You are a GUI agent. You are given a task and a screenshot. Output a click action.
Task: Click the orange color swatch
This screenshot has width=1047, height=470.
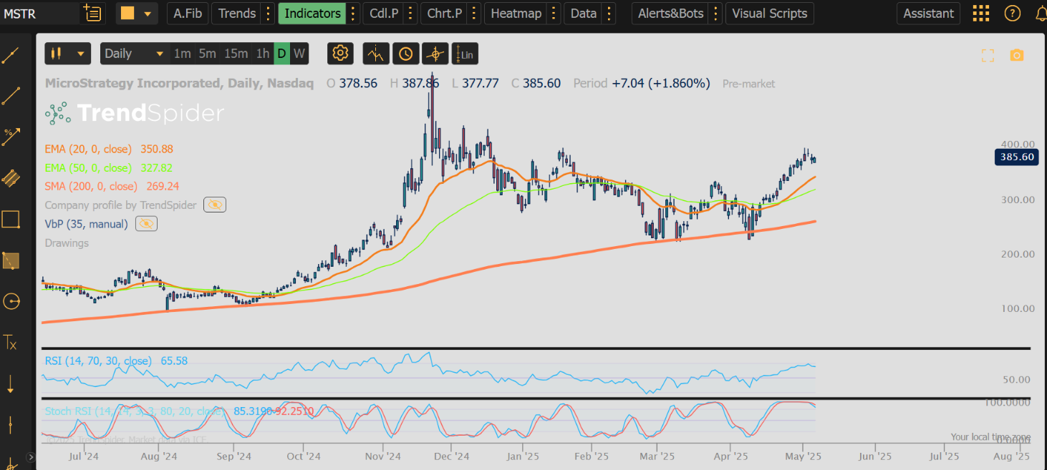[x=127, y=13]
